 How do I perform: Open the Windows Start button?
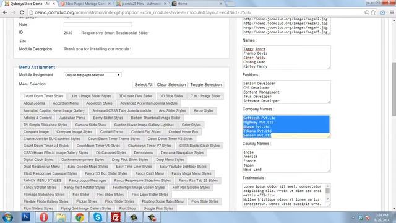point(7,217)
